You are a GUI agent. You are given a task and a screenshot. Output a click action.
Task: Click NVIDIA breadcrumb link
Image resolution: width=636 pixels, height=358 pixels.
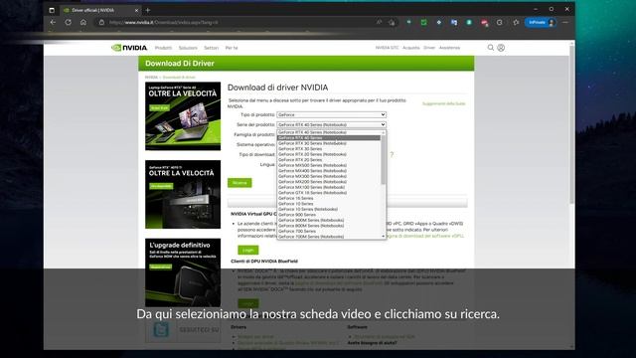coord(151,78)
